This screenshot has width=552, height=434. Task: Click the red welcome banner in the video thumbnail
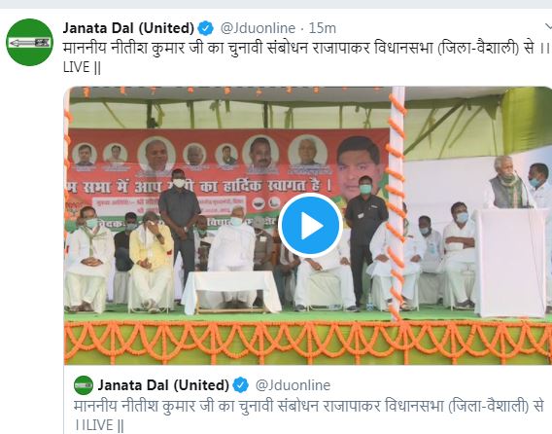[228, 176]
